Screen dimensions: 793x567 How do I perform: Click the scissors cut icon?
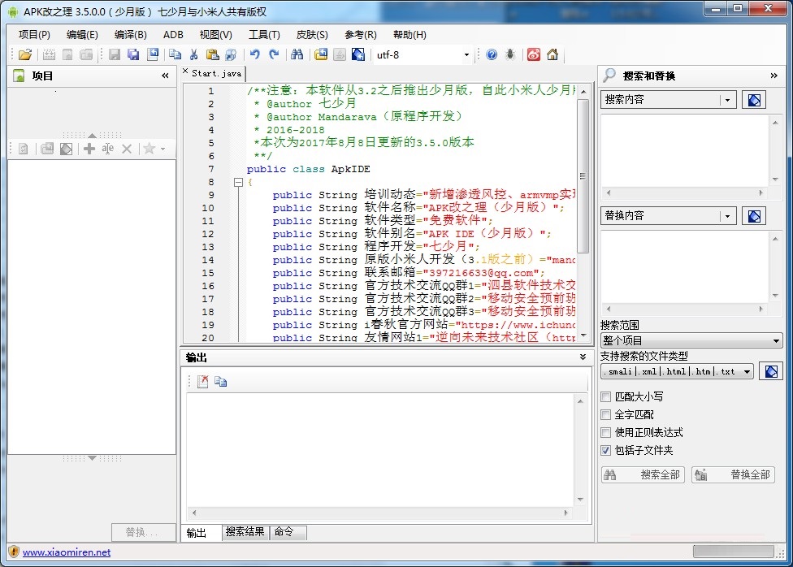point(193,54)
